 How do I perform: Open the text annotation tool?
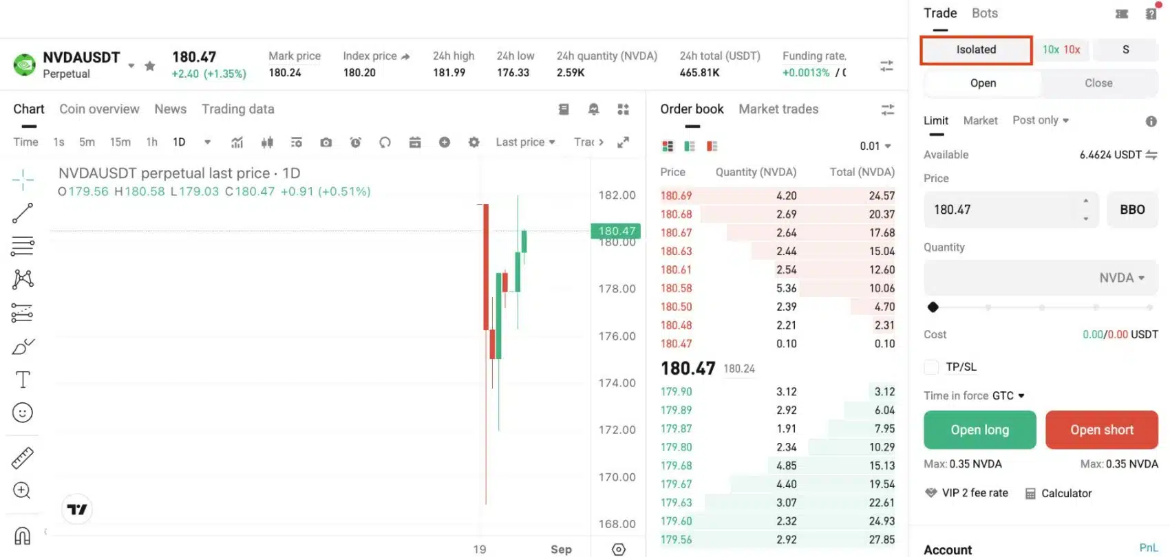pos(23,379)
